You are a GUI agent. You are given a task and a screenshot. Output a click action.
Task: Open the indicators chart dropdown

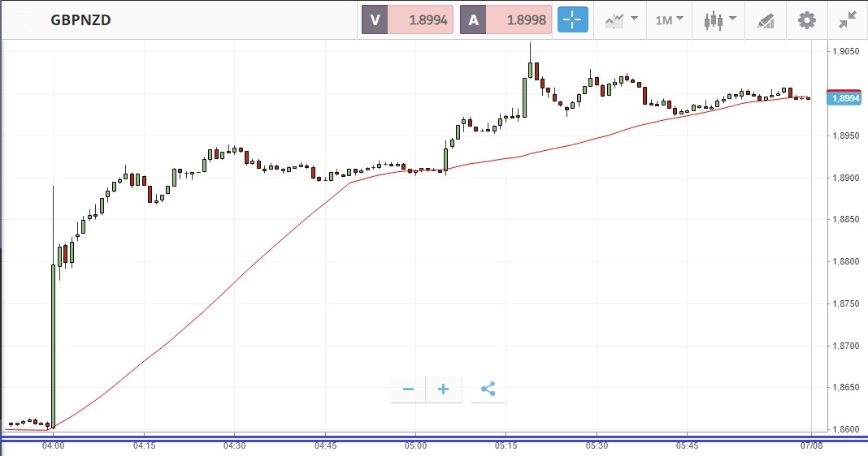(x=621, y=20)
